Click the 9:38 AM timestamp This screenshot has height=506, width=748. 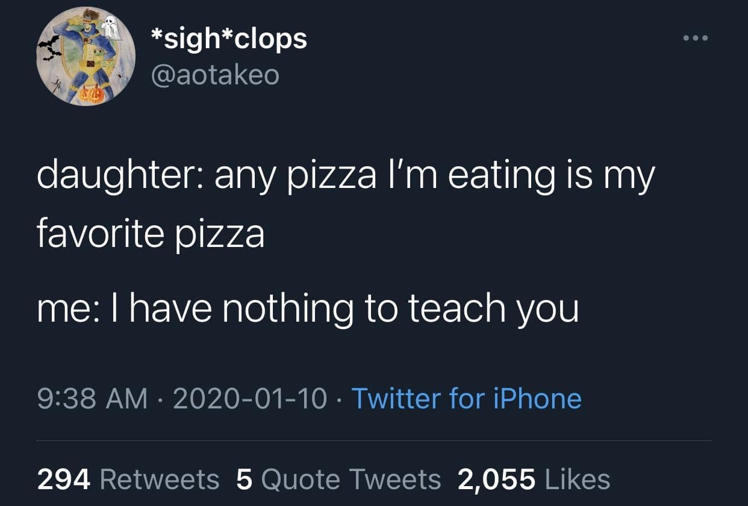click(x=92, y=398)
